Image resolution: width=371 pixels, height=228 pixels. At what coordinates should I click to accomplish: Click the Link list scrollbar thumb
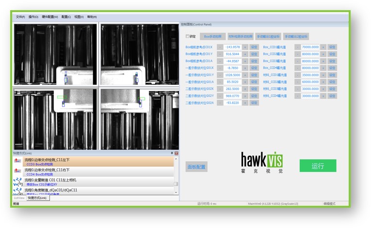click(x=176, y=184)
